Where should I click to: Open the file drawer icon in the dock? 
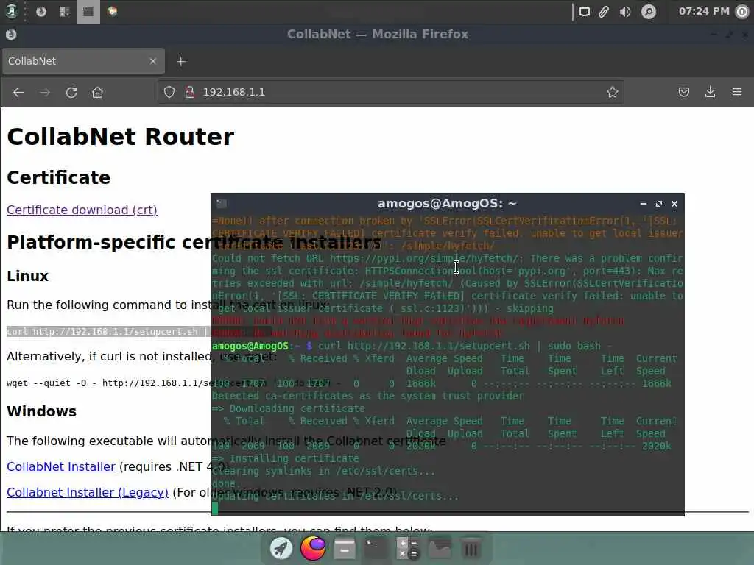coord(345,549)
